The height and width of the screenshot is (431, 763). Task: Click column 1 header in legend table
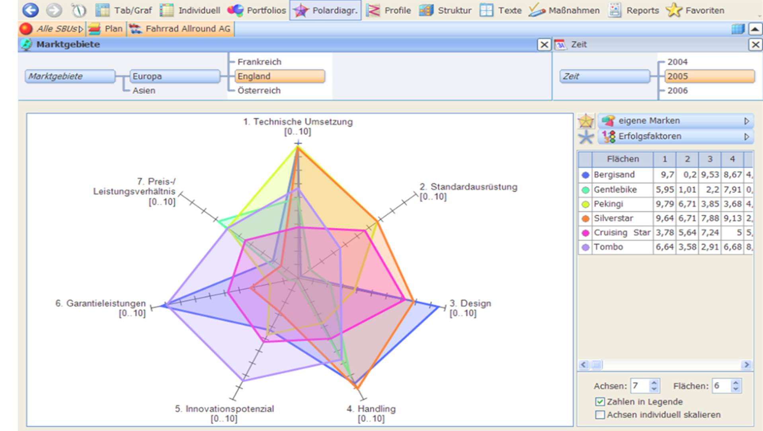pos(665,159)
